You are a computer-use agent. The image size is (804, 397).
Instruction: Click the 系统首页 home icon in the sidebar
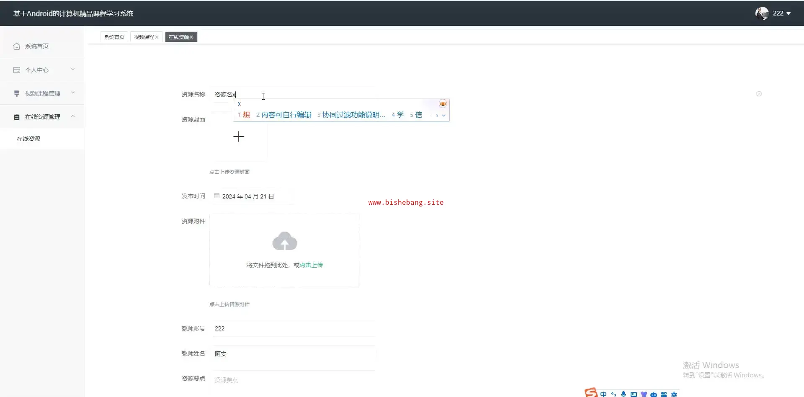17,46
